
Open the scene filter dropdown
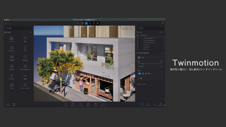coord(162,32)
